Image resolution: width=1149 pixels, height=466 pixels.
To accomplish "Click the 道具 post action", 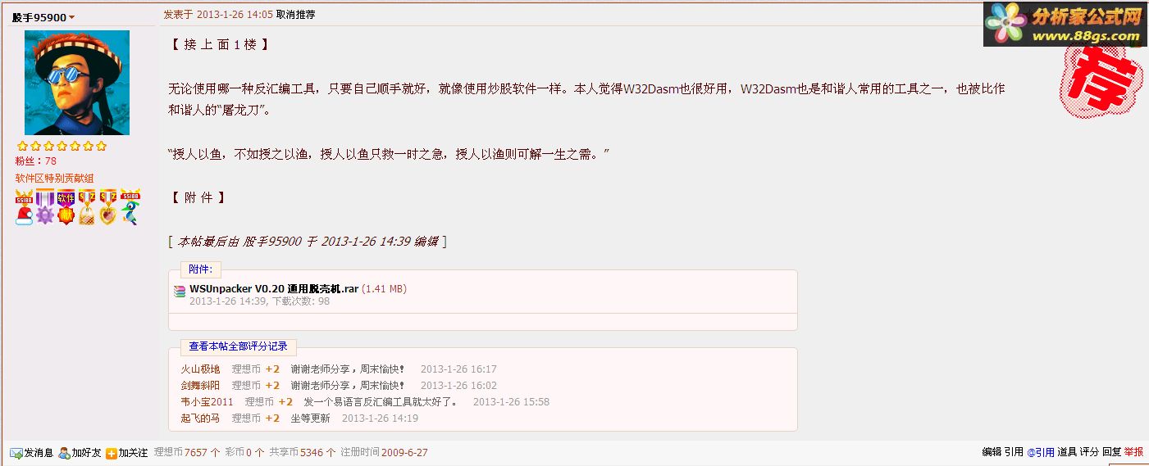I will (x=1066, y=451).
